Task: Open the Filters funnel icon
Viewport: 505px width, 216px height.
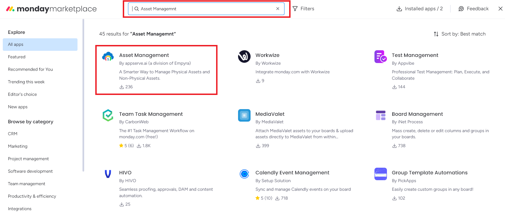Action: point(295,9)
